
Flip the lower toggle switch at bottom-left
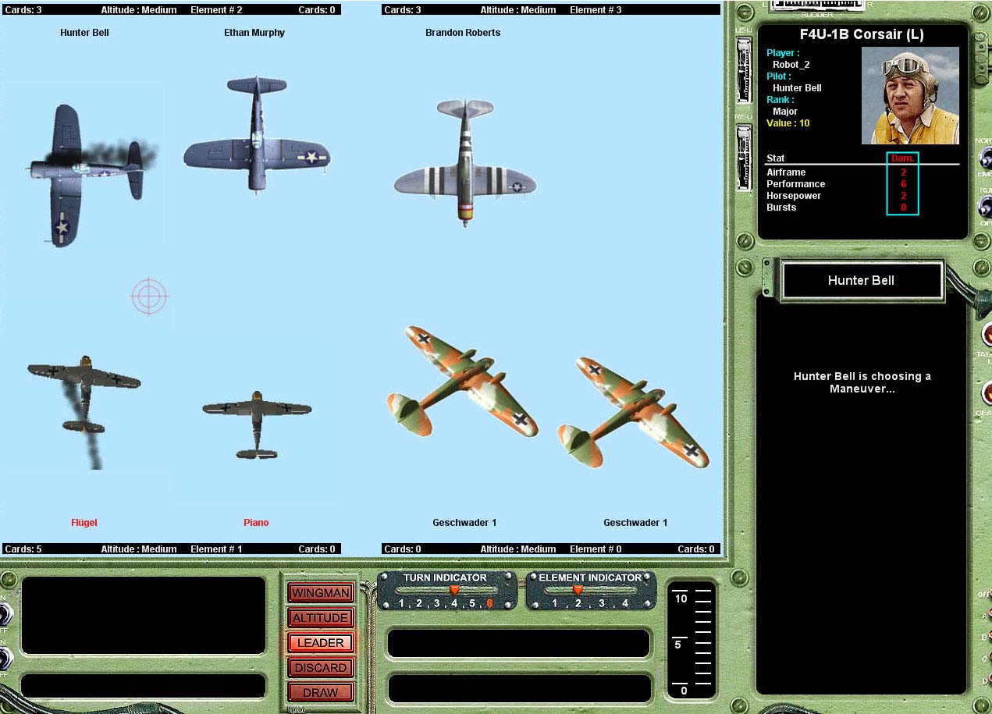point(5,658)
